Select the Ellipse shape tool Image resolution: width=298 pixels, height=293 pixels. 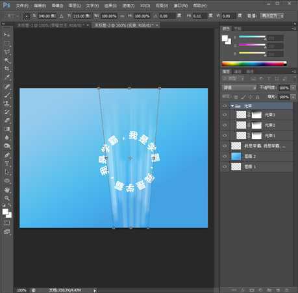coord(7,181)
